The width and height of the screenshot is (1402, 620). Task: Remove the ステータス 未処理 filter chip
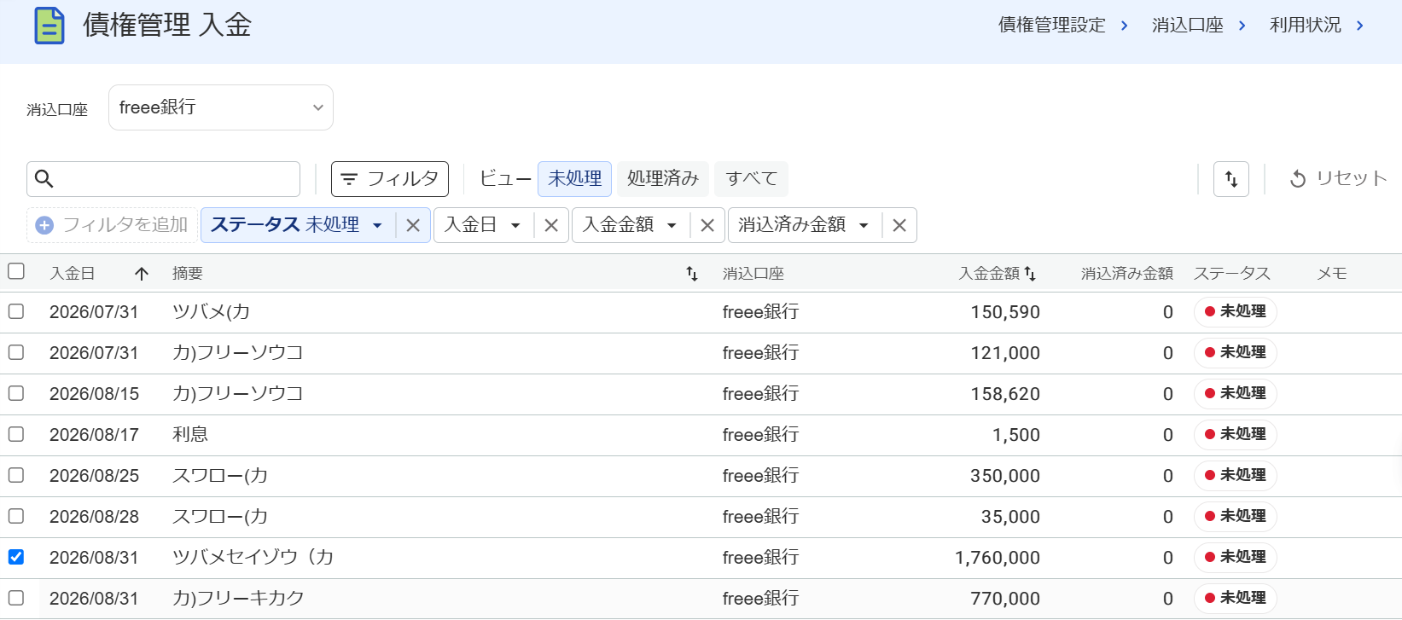tap(413, 225)
